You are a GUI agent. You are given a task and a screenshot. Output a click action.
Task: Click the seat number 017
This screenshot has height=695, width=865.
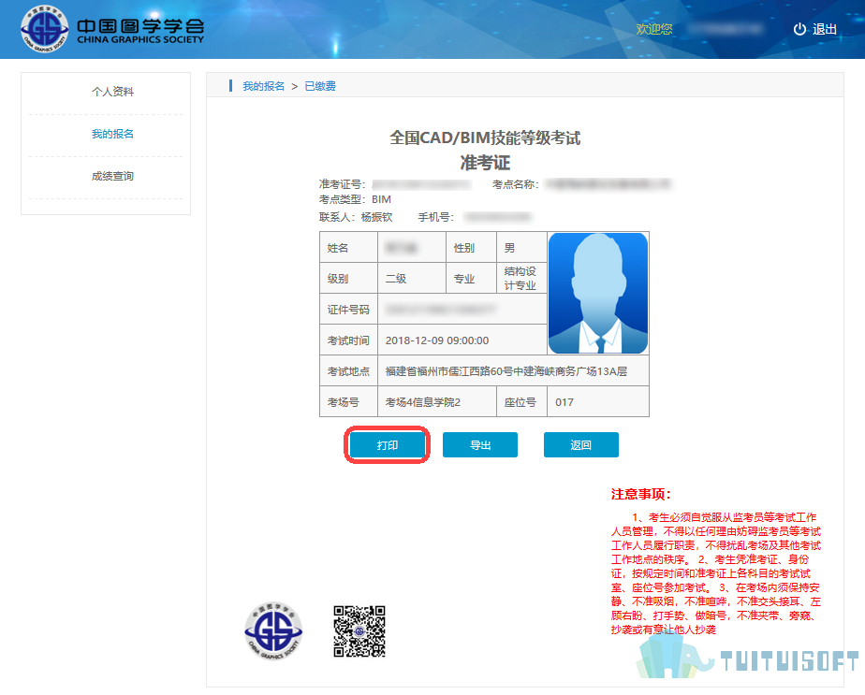(x=564, y=402)
